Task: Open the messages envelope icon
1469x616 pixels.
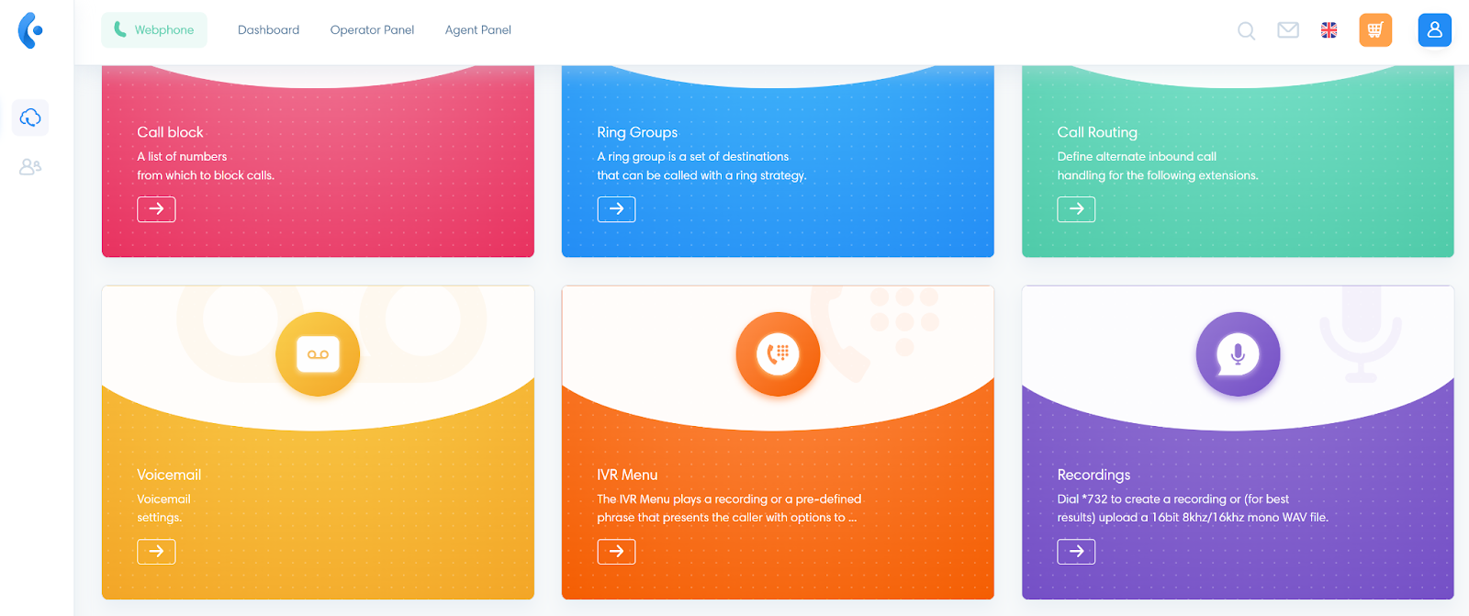Action: click(1288, 30)
